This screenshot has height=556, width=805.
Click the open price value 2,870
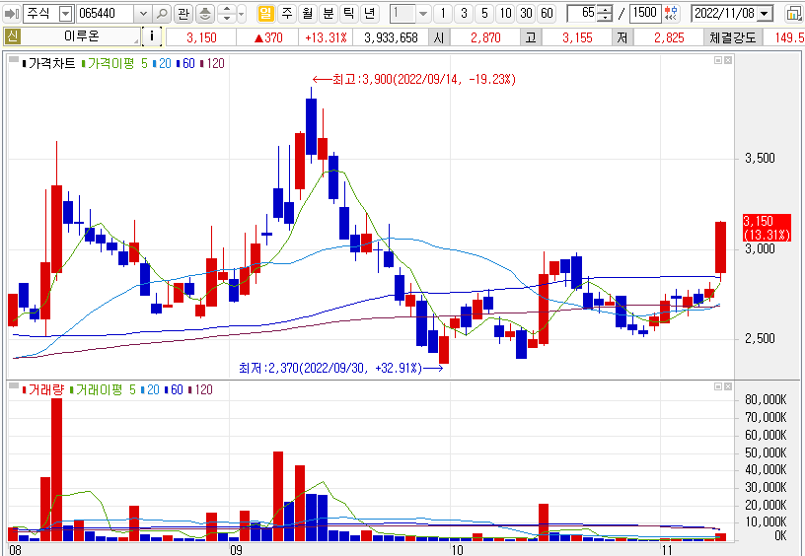click(x=485, y=37)
